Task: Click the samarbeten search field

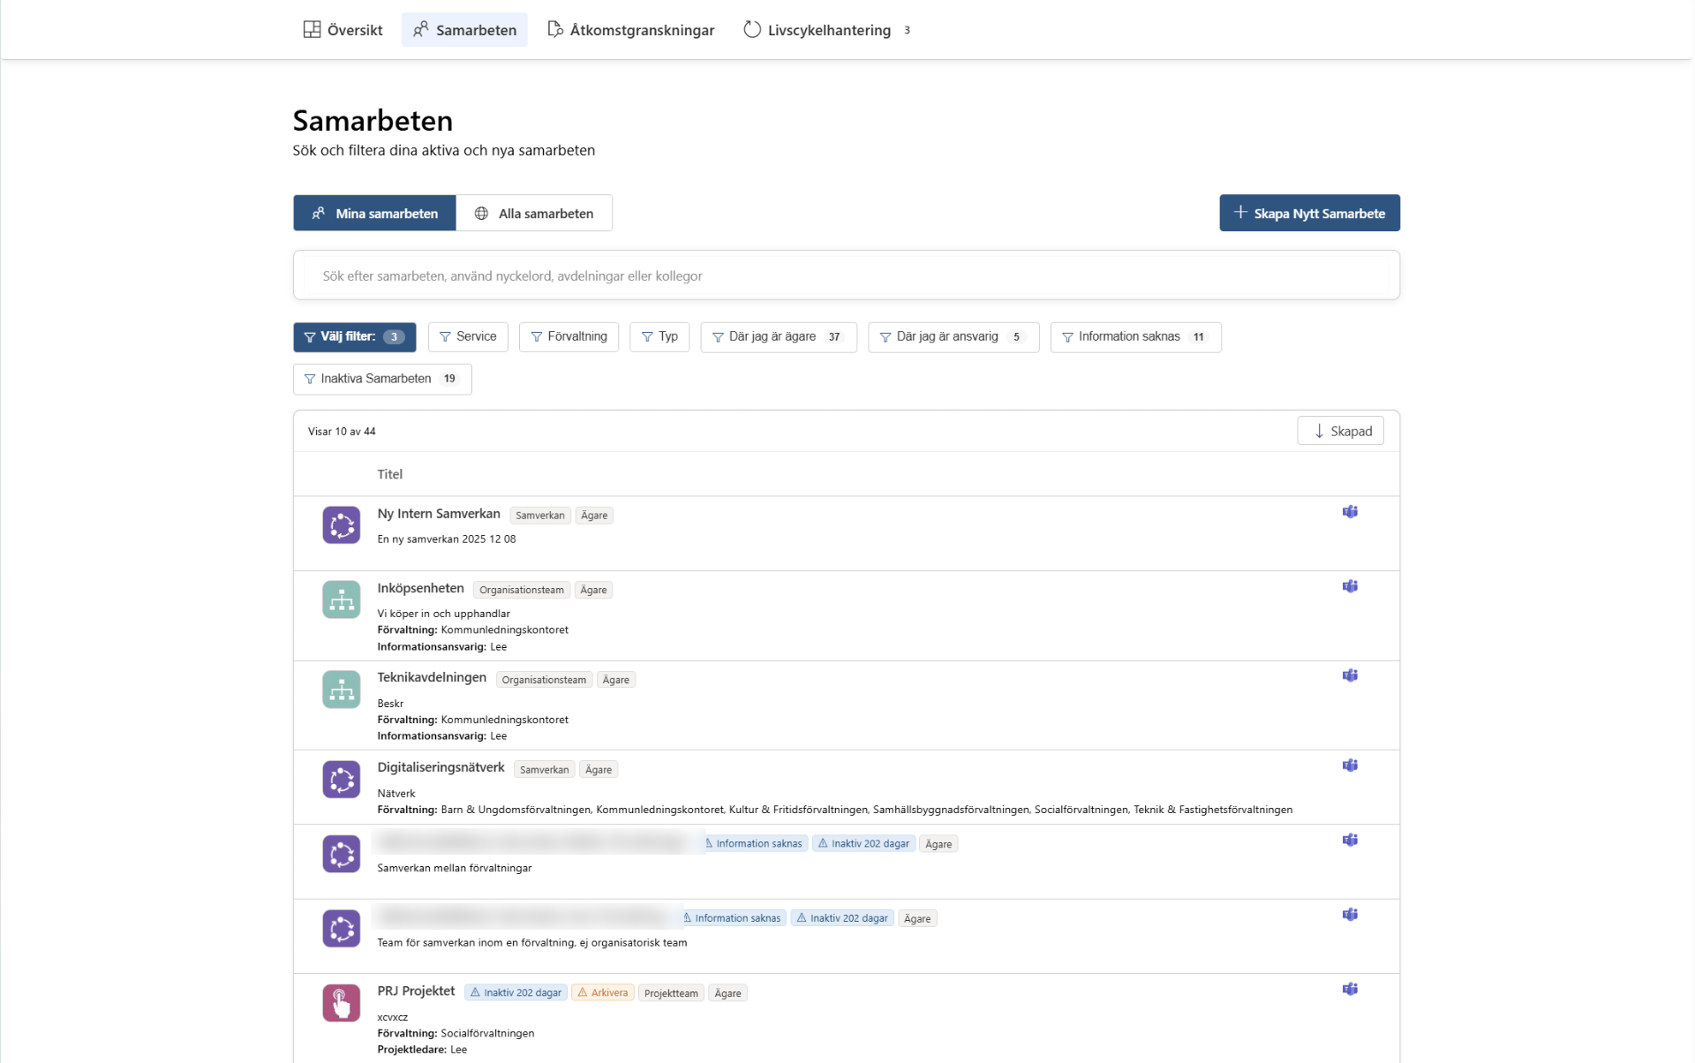Action: click(x=846, y=275)
